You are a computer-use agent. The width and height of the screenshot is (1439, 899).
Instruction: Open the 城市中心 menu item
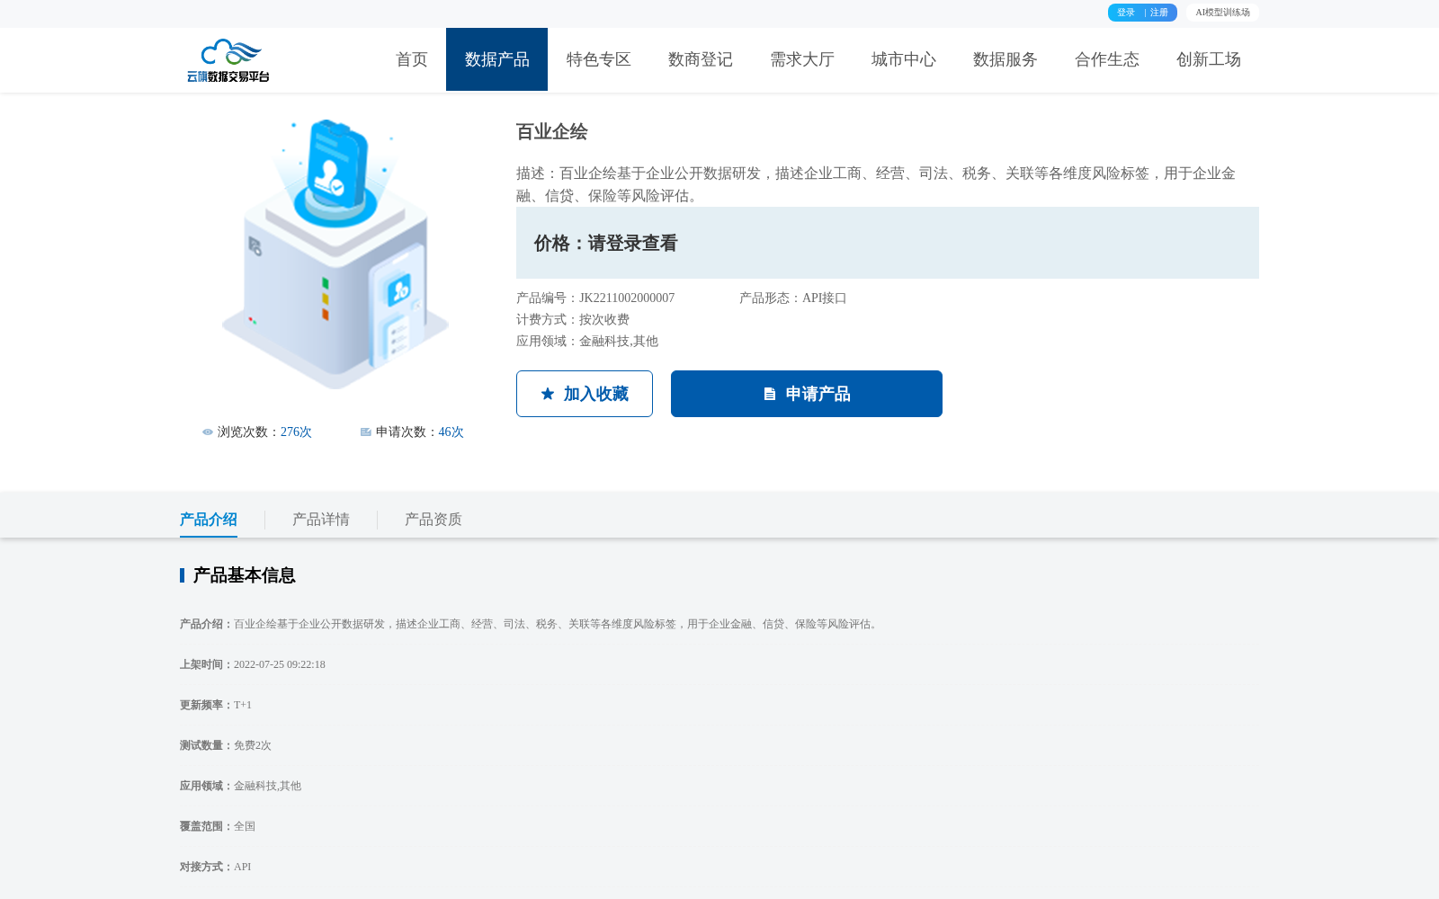[903, 59]
